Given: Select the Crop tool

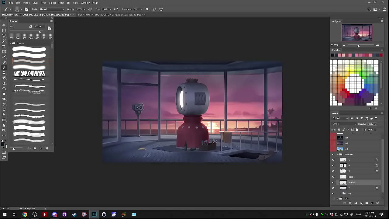Looking at the screenshot, I should [4, 46].
